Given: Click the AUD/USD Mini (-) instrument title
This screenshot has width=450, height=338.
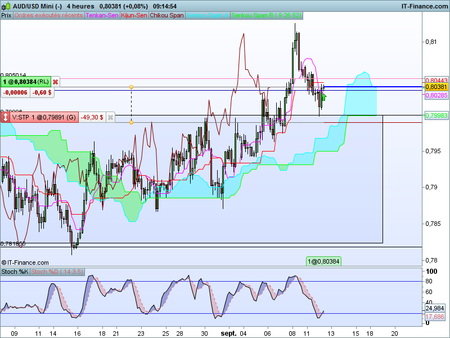Looking at the screenshot, I should click(x=37, y=6).
